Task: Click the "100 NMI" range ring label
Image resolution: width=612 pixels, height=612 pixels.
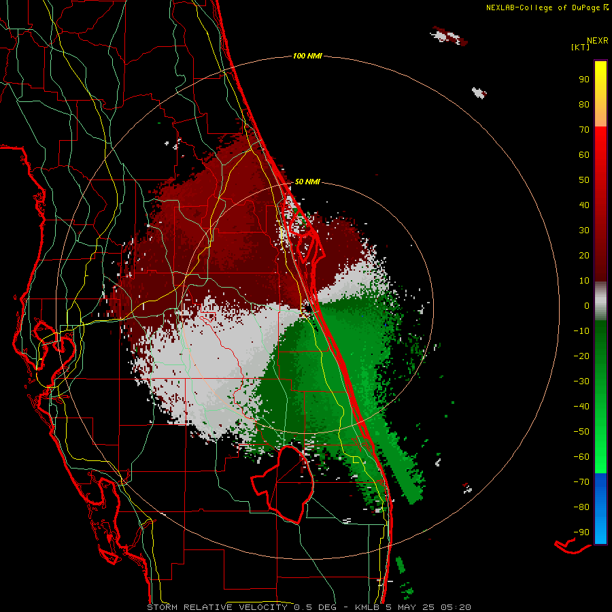Action: point(307,56)
